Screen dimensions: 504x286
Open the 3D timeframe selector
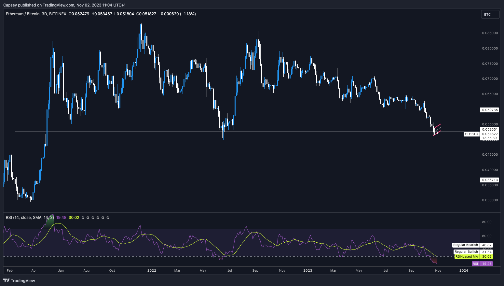tap(44, 14)
